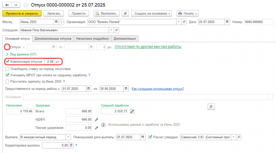Edit average earnings with pencil icon
276x153 pixels.
[132, 111]
